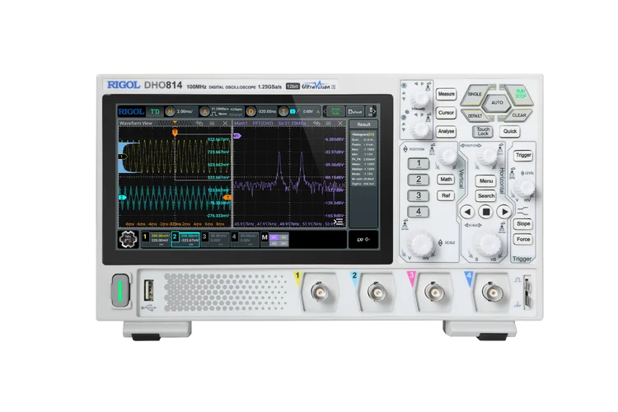
Task: Click the play-backward arrow key
Action: click(x=467, y=212)
